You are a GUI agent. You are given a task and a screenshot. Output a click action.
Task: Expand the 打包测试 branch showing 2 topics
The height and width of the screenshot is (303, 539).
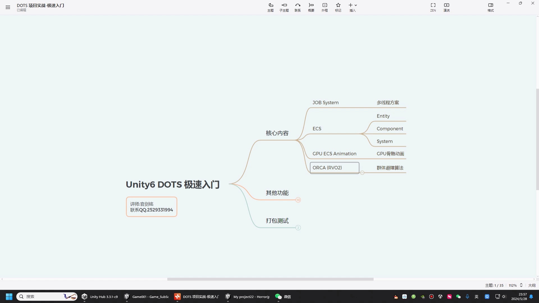pyautogui.click(x=298, y=228)
